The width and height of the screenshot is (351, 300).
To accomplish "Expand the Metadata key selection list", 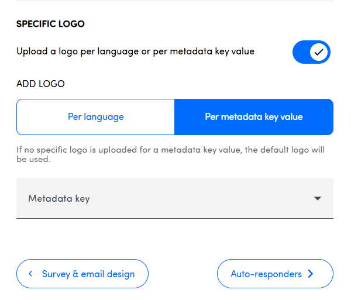I will tap(175, 199).
